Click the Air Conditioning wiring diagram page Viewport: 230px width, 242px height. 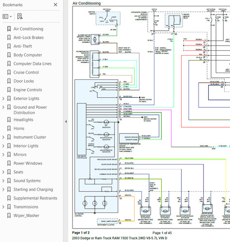(x=151, y=117)
